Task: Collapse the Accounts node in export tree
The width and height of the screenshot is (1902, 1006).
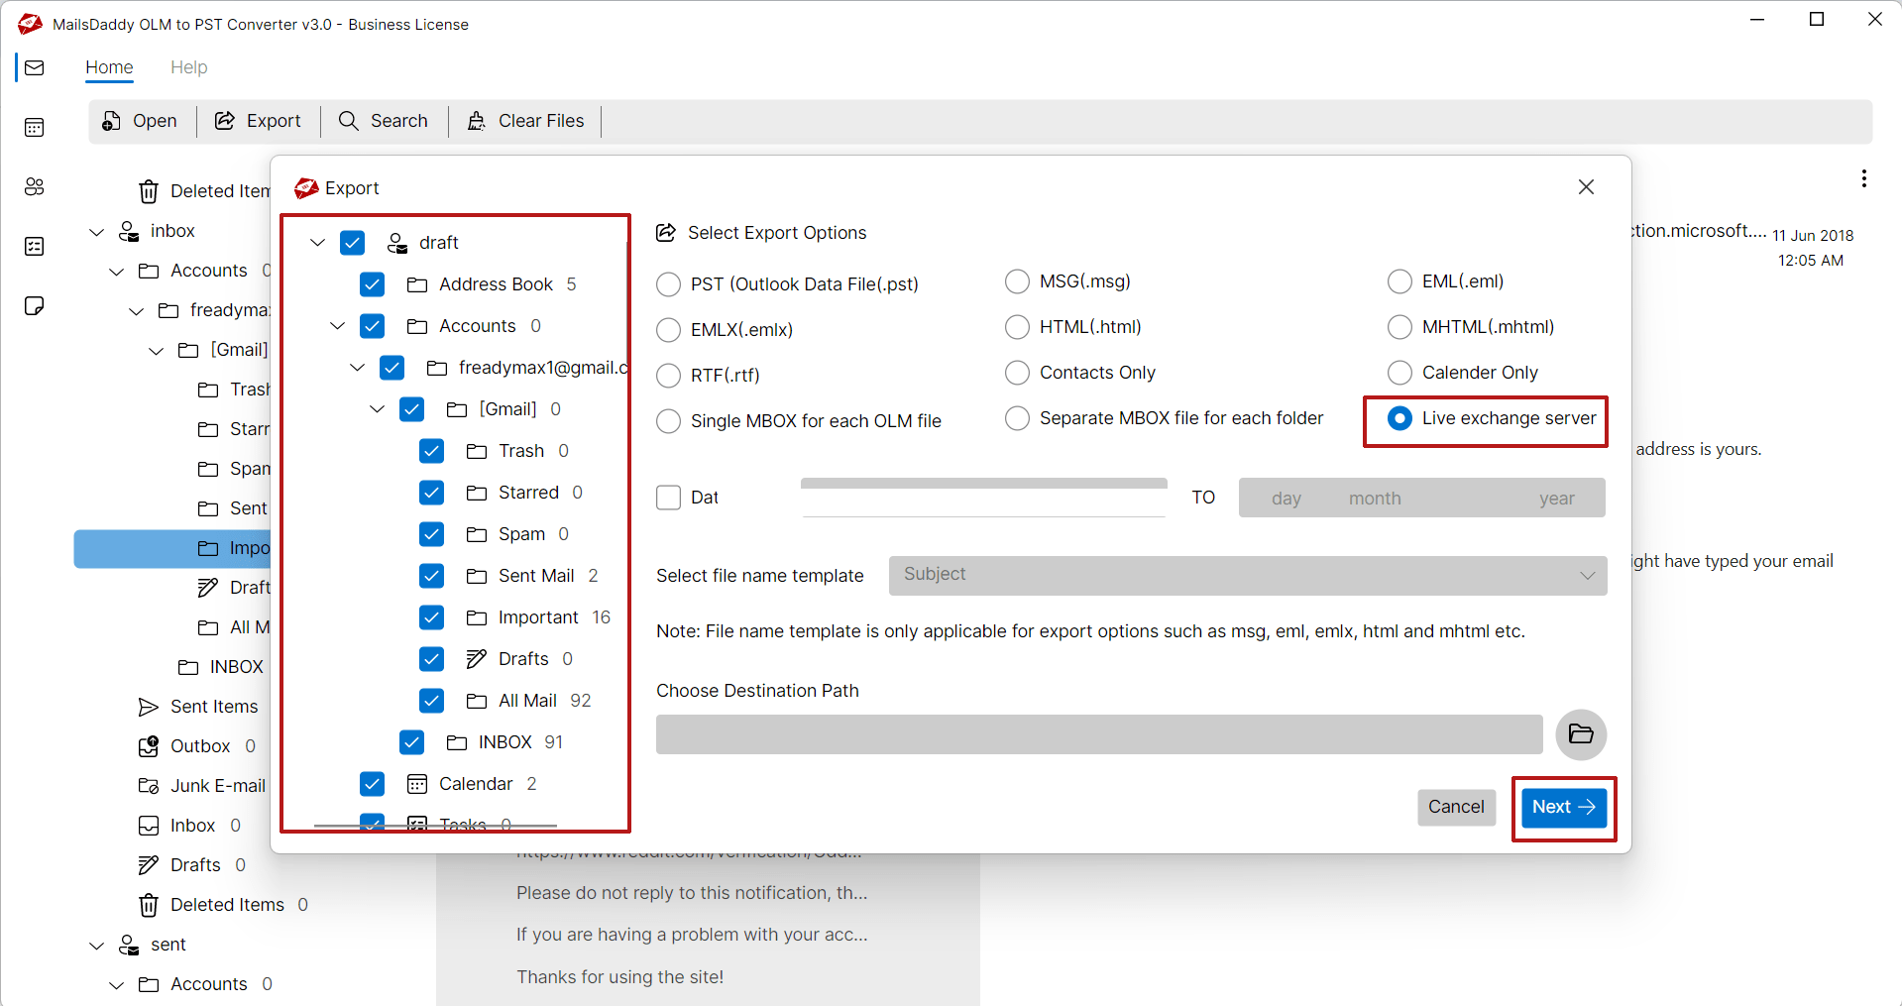Action: pos(337,326)
